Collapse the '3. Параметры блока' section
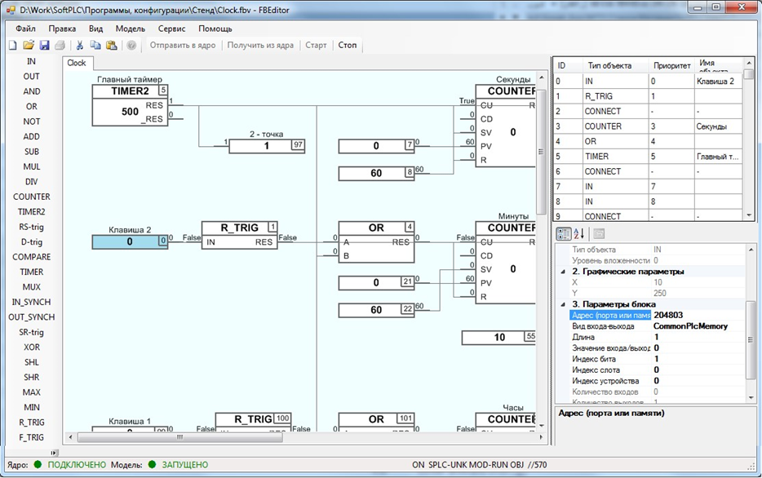The width and height of the screenshot is (762, 478). point(561,304)
